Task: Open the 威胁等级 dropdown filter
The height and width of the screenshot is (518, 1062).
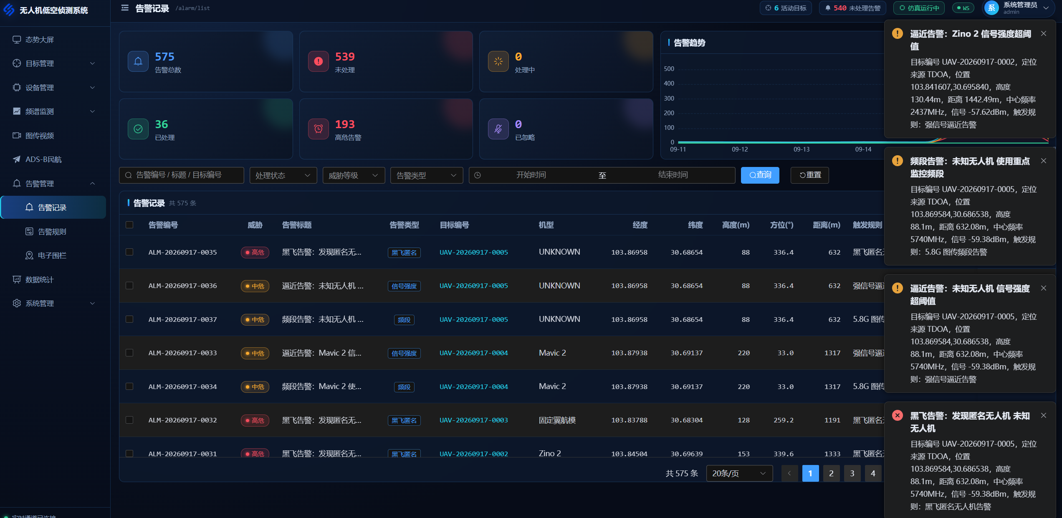Action: pos(354,175)
